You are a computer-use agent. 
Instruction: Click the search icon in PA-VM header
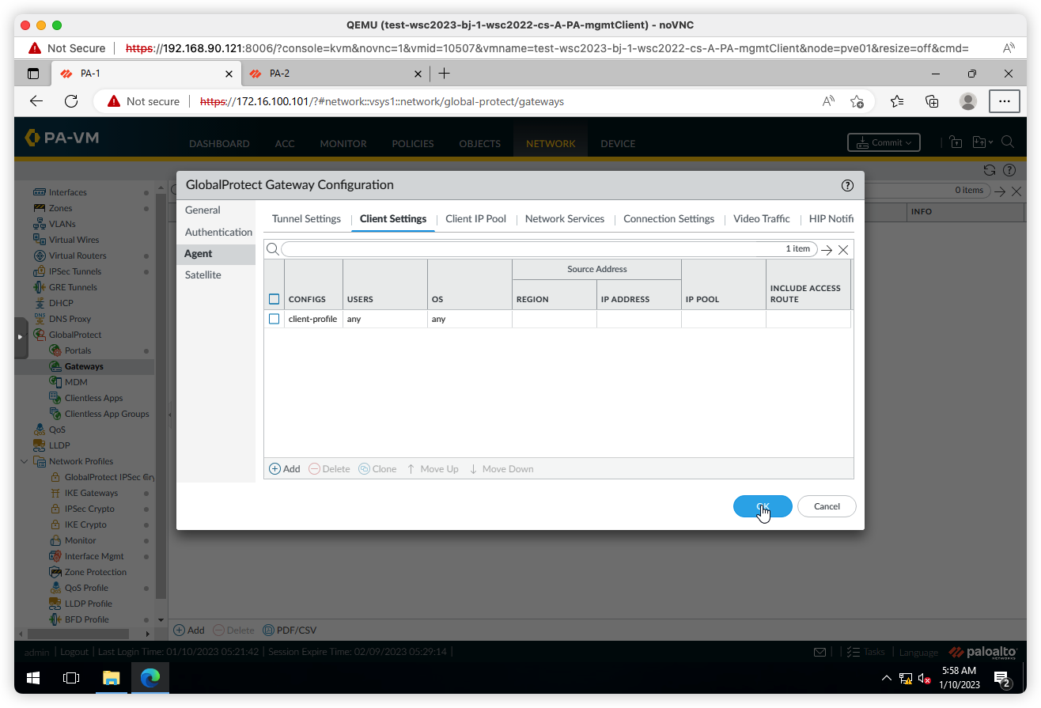1007,142
